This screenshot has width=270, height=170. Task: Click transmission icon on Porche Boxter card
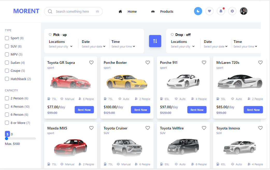(x=120, y=99)
